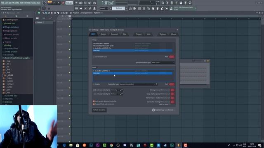
Task: Open Chrome from the taskbar
Action: point(111,145)
